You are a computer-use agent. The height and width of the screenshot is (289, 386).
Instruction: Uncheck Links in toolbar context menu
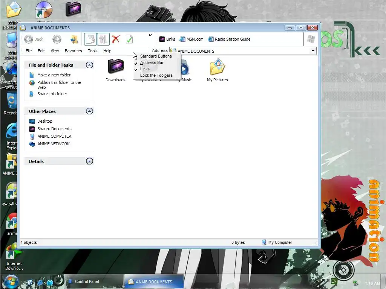click(157, 69)
